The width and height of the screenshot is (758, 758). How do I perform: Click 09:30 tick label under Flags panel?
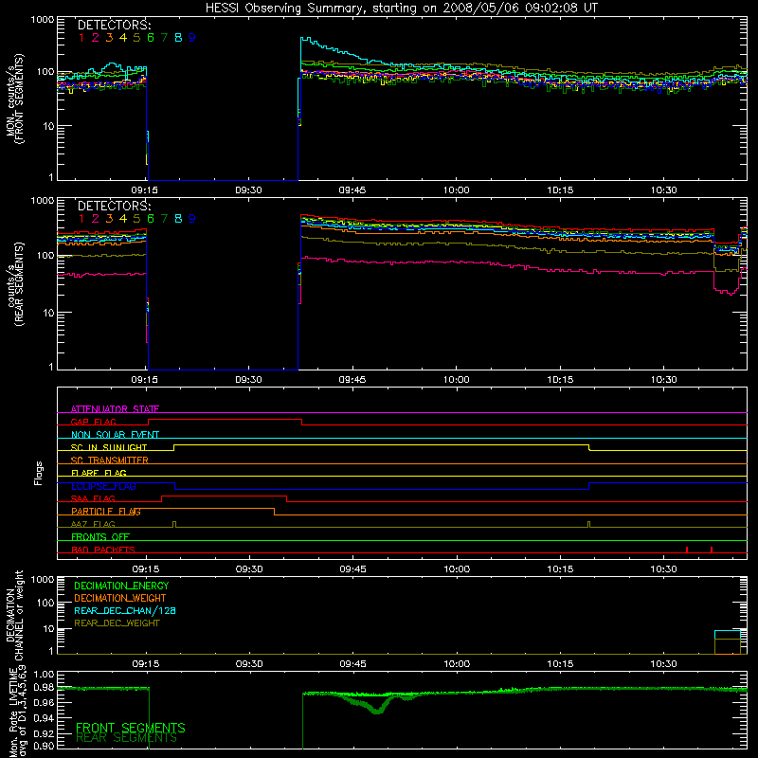(x=249, y=569)
